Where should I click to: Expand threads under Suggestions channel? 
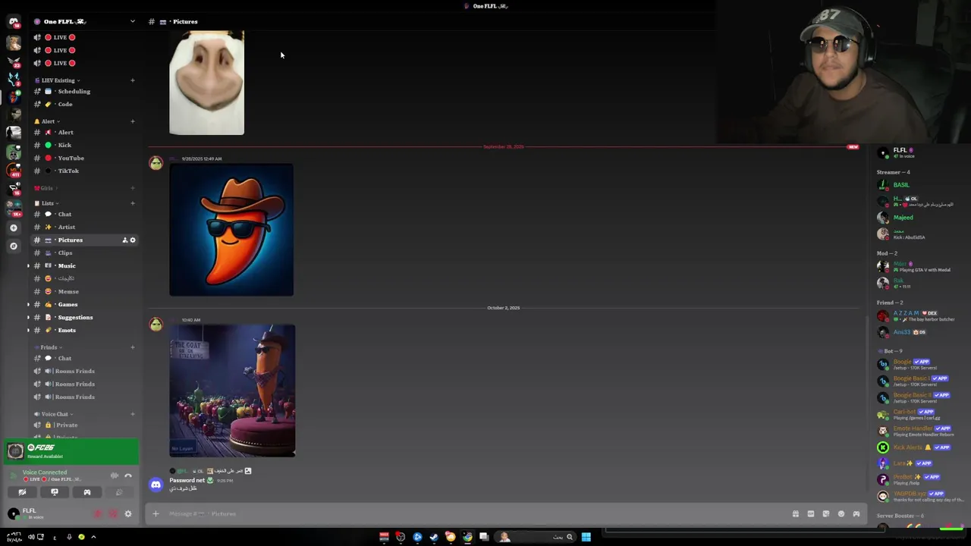pyautogui.click(x=29, y=317)
